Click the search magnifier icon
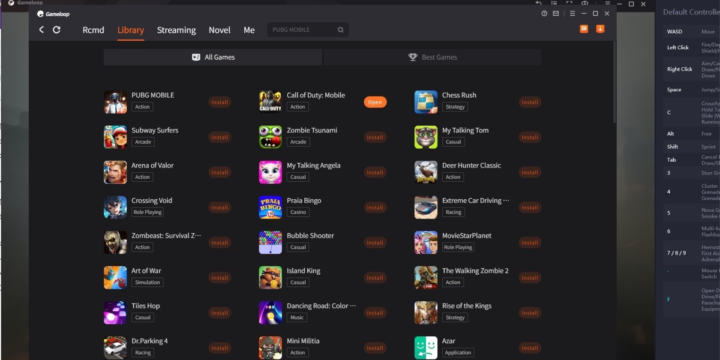The image size is (720, 360). (x=341, y=30)
